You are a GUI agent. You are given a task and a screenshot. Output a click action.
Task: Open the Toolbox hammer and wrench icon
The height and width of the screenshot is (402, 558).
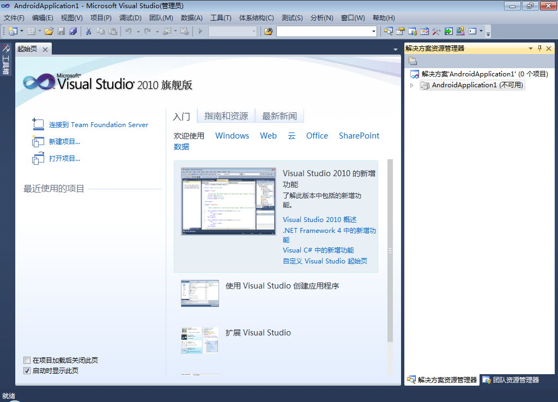pyautogui.click(x=436, y=31)
